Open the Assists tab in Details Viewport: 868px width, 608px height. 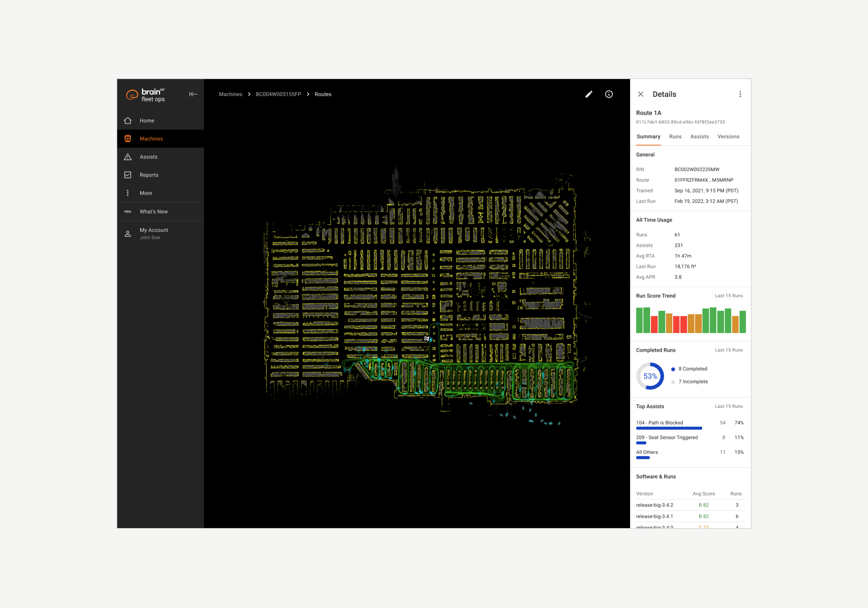(699, 137)
